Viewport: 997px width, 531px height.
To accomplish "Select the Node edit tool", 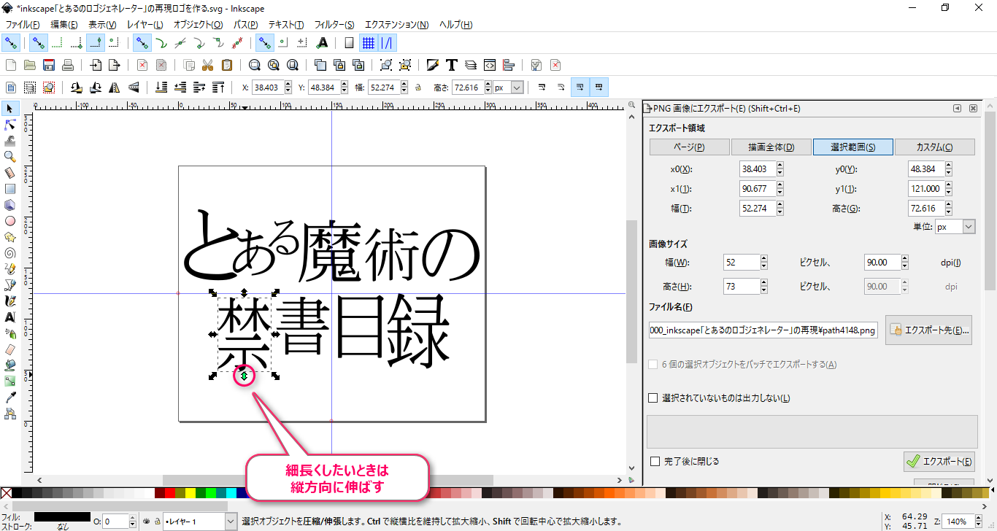I will 10,125.
